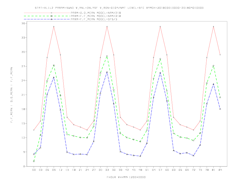
Task: Click x-axis tick label 03
Action: (x=40, y=170)
